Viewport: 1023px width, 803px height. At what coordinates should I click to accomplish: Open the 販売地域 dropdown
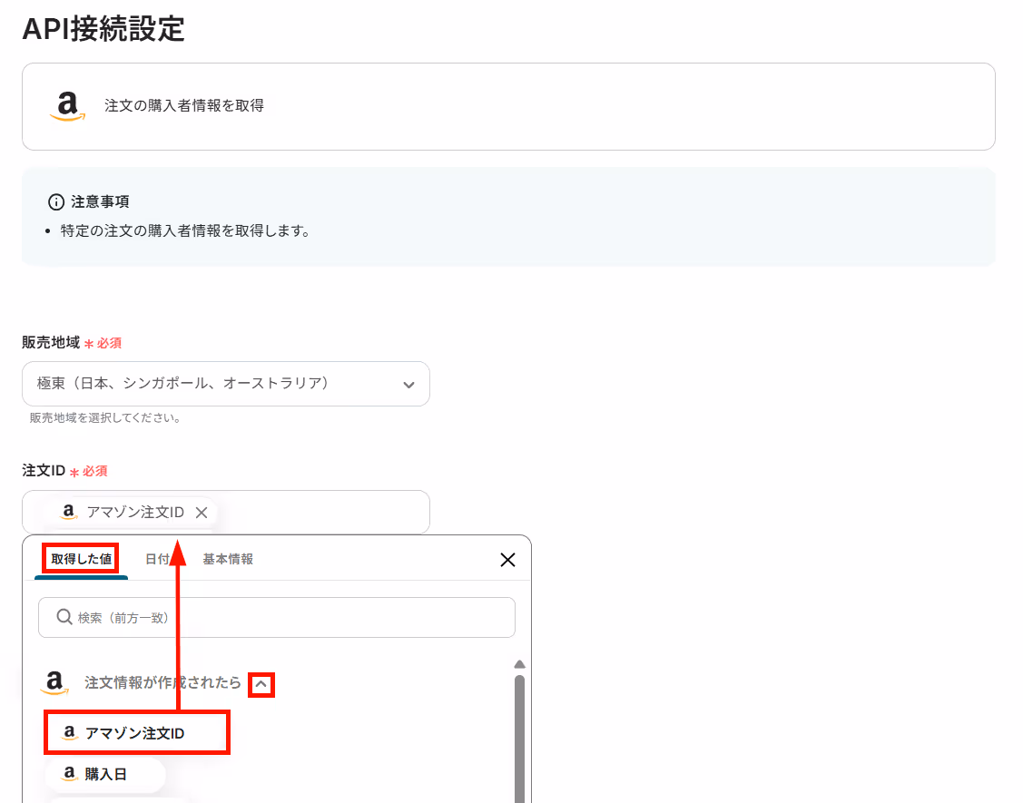click(226, 384)
